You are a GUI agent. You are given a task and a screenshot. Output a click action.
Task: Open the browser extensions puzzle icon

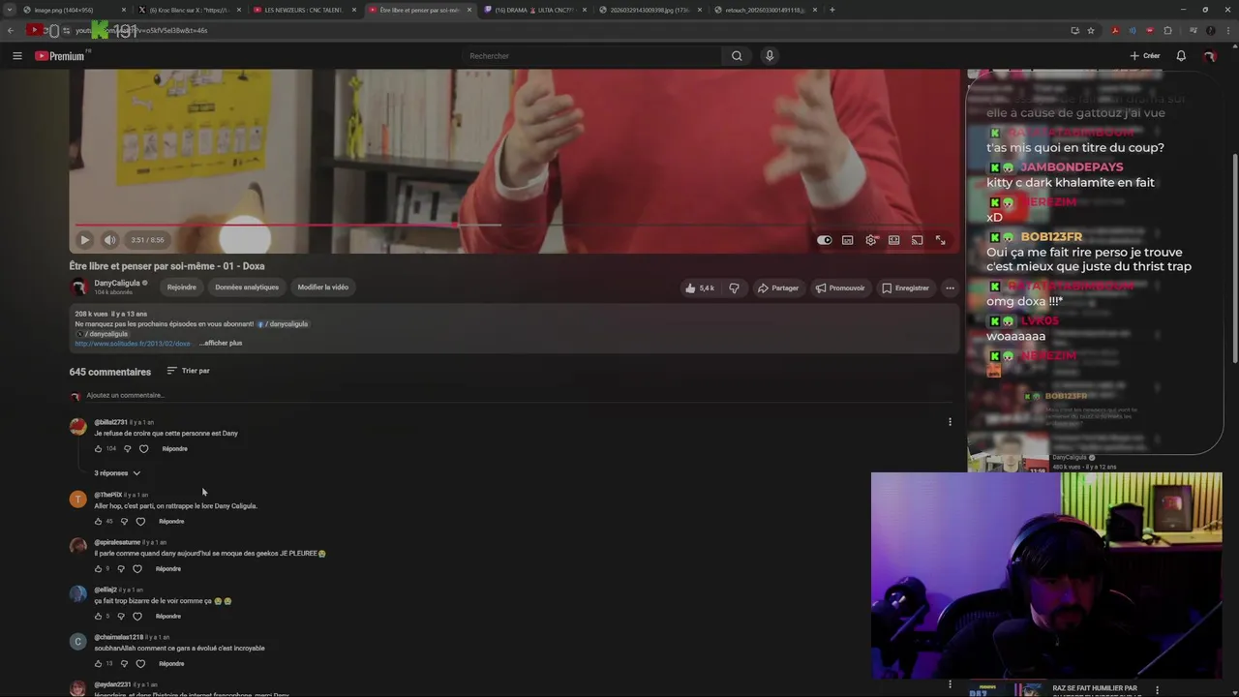[1167, 30]
